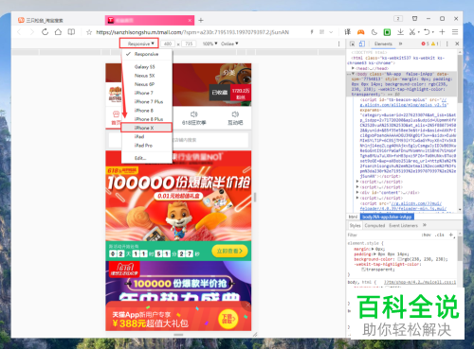Toggle night mode moon icon

coord(374,32)
